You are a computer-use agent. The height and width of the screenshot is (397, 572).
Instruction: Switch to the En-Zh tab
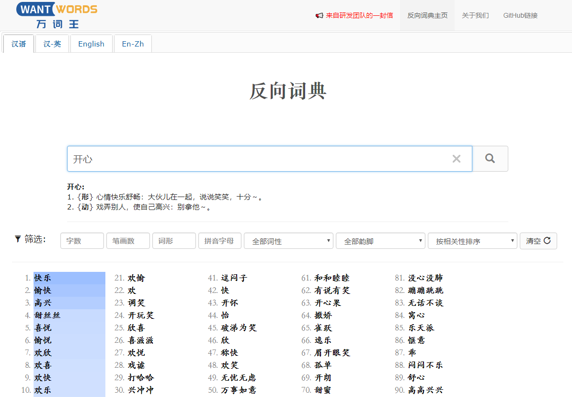pyautogui.click(x=133, y=44)
